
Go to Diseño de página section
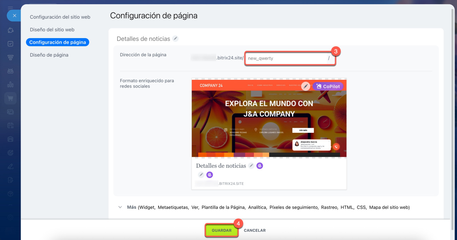(49, 55)
